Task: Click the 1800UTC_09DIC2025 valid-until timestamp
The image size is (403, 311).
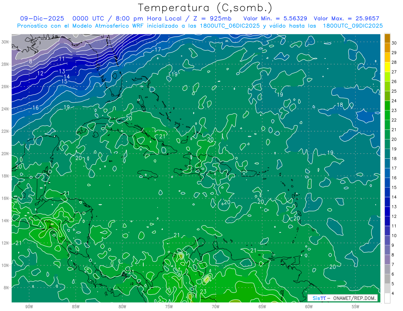Action: (x=353, y=26)
